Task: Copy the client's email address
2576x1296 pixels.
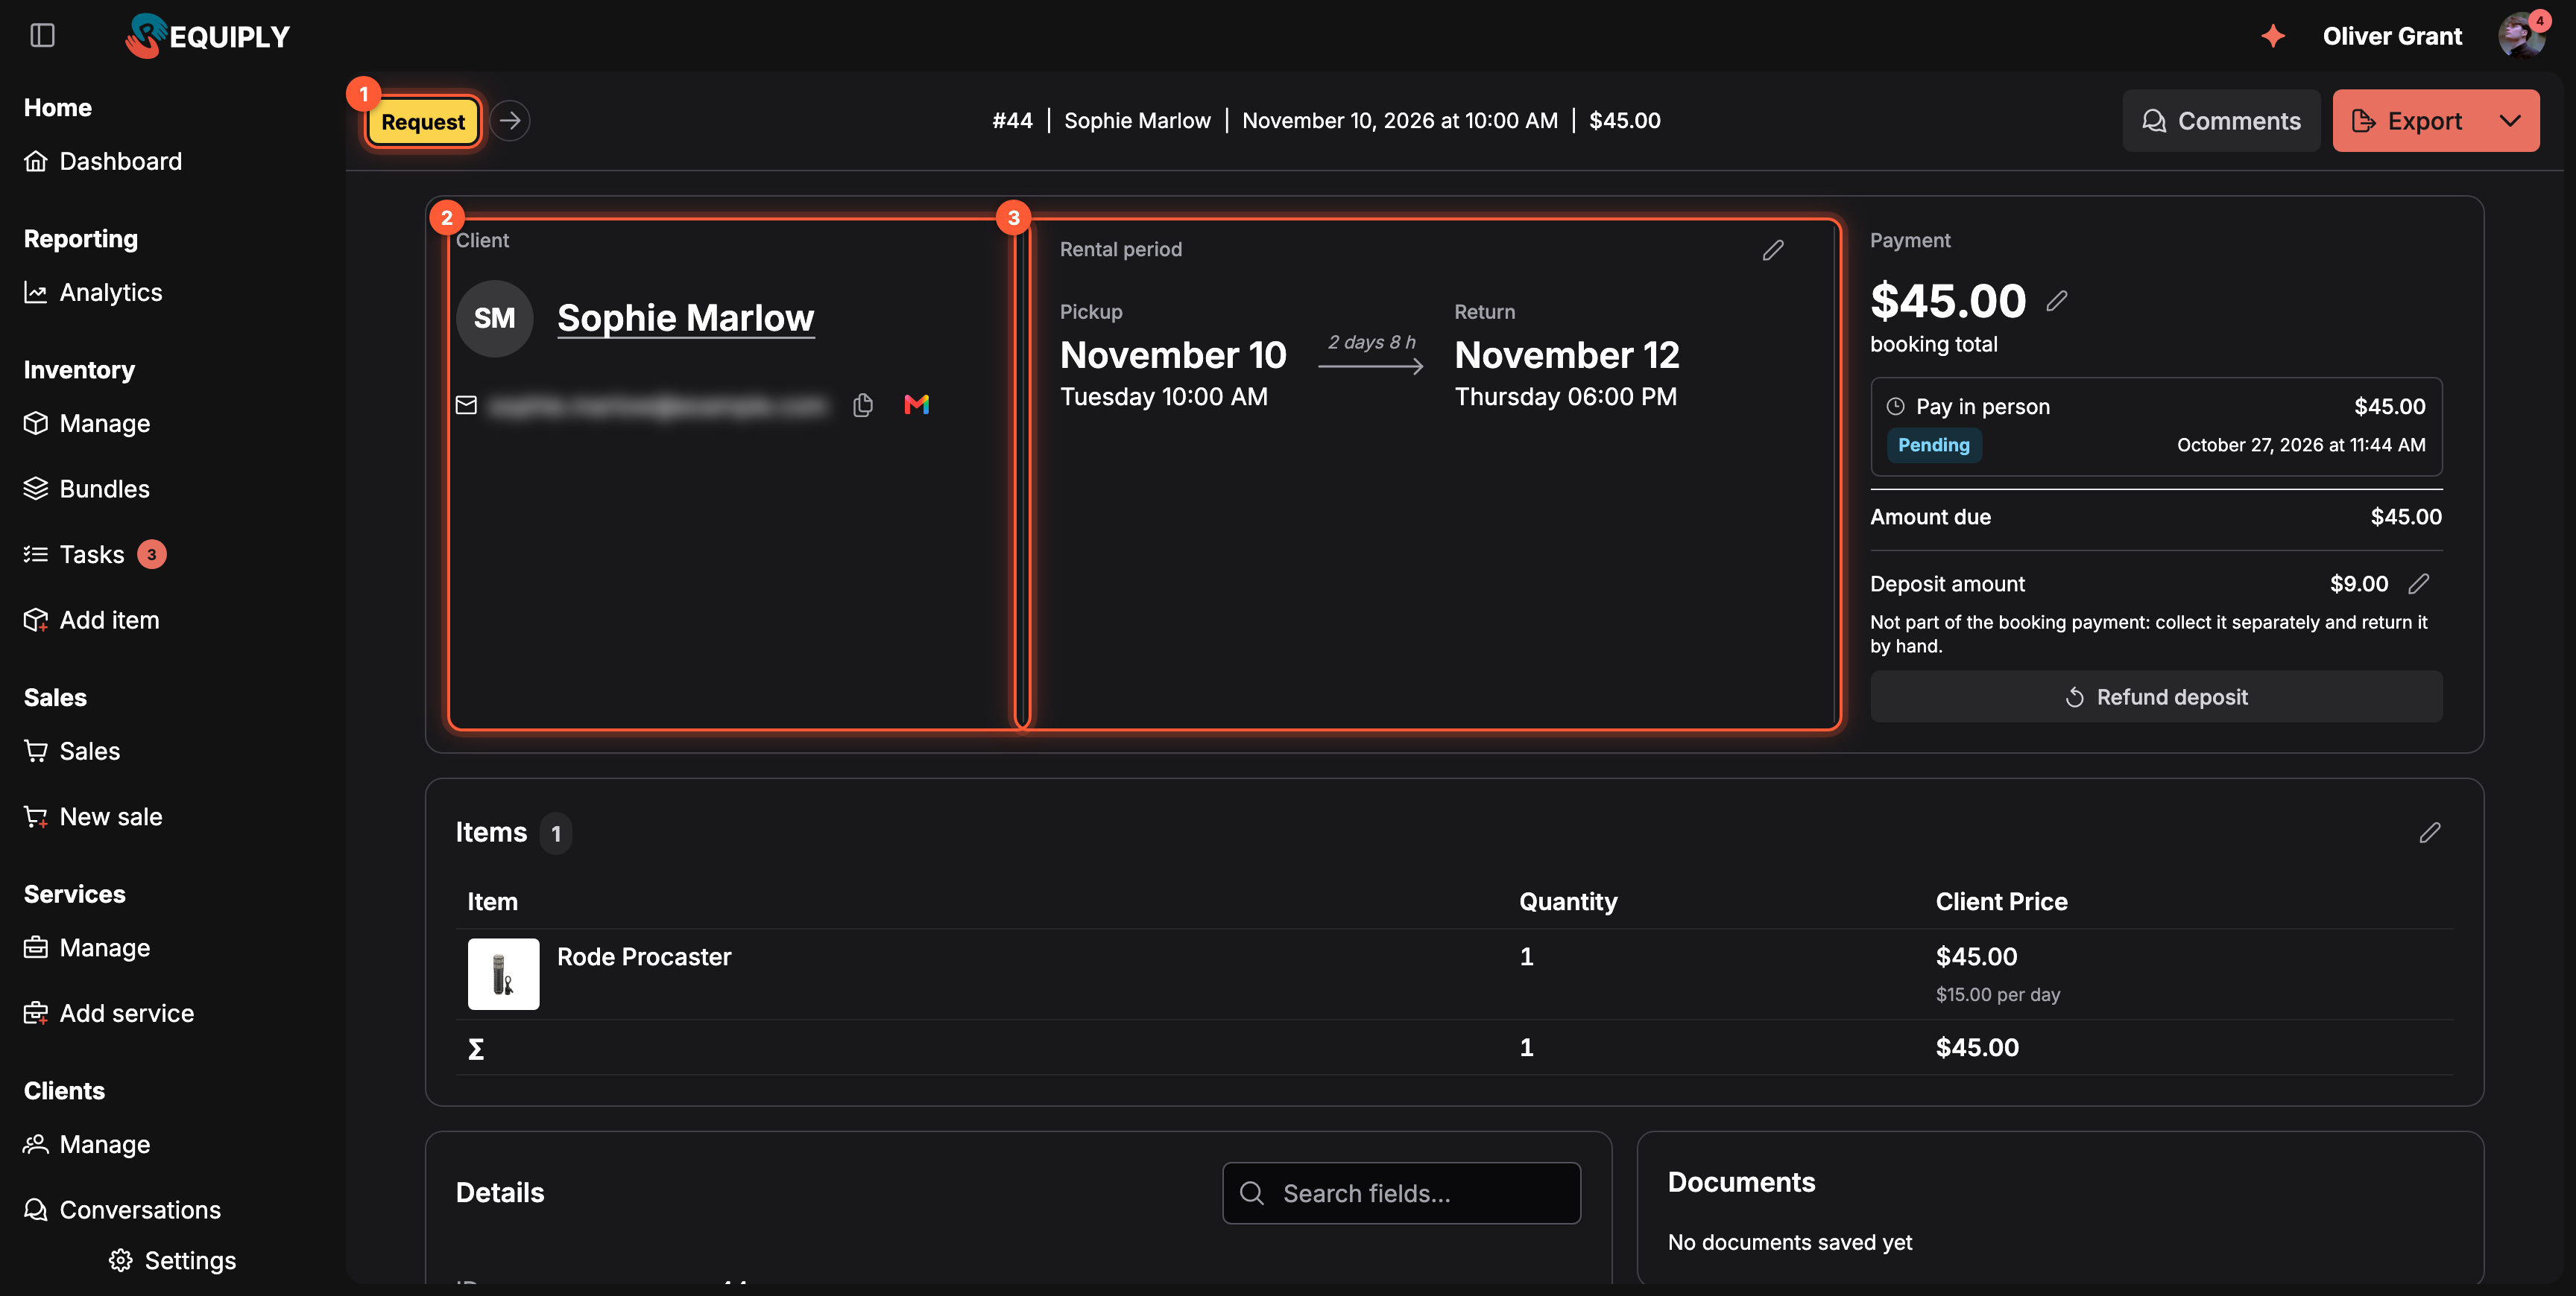Action: tap(863, 404)
